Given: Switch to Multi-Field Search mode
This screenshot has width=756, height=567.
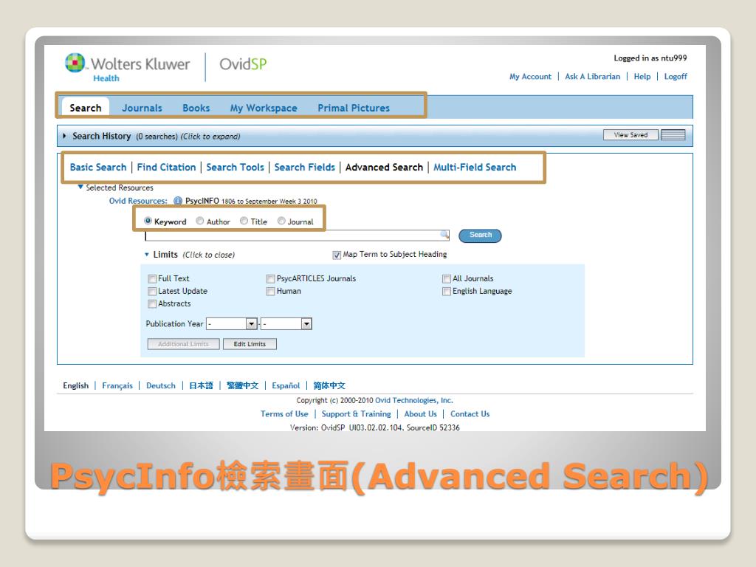Looking at the screenshot, I should coord(475,168).
